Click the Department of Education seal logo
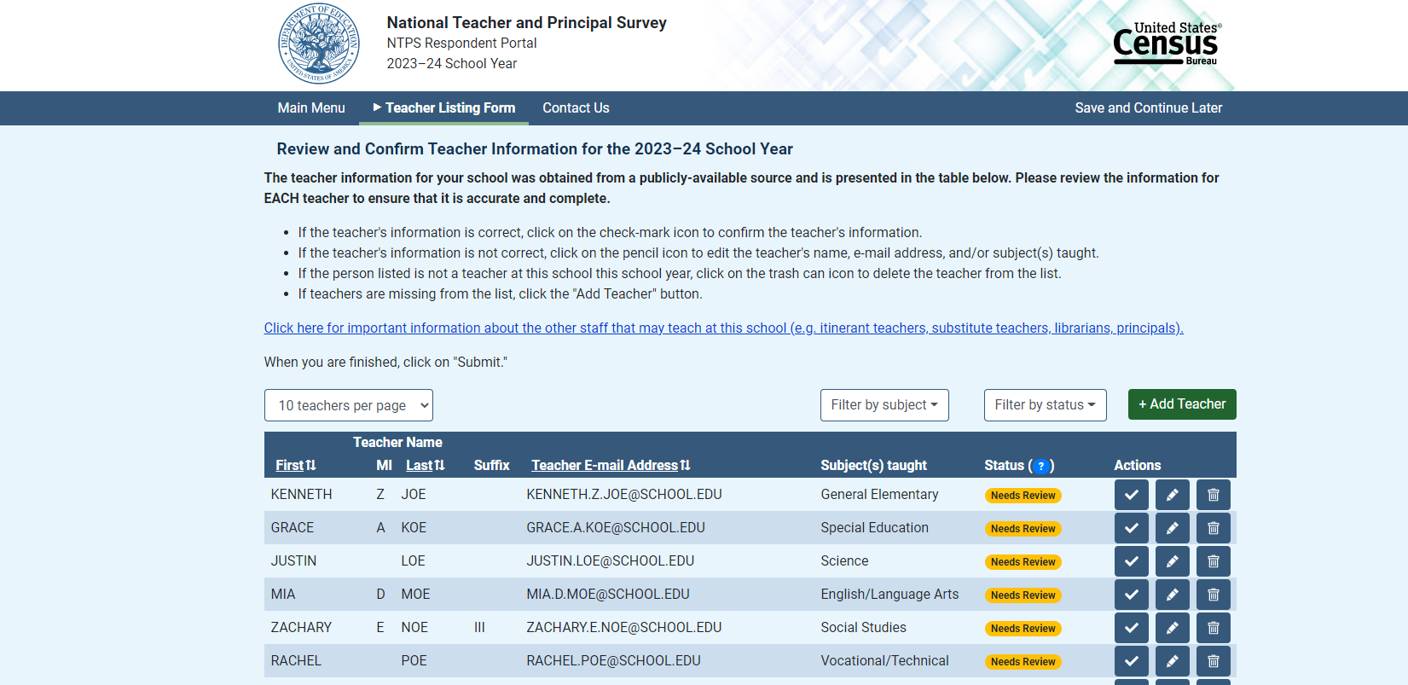 pyautogui.click(x=319, y=44)
